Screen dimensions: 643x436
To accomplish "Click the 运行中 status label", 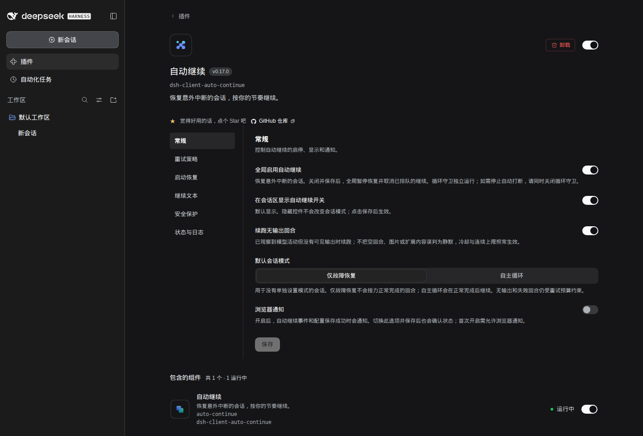I will click(x=565, y=409).
